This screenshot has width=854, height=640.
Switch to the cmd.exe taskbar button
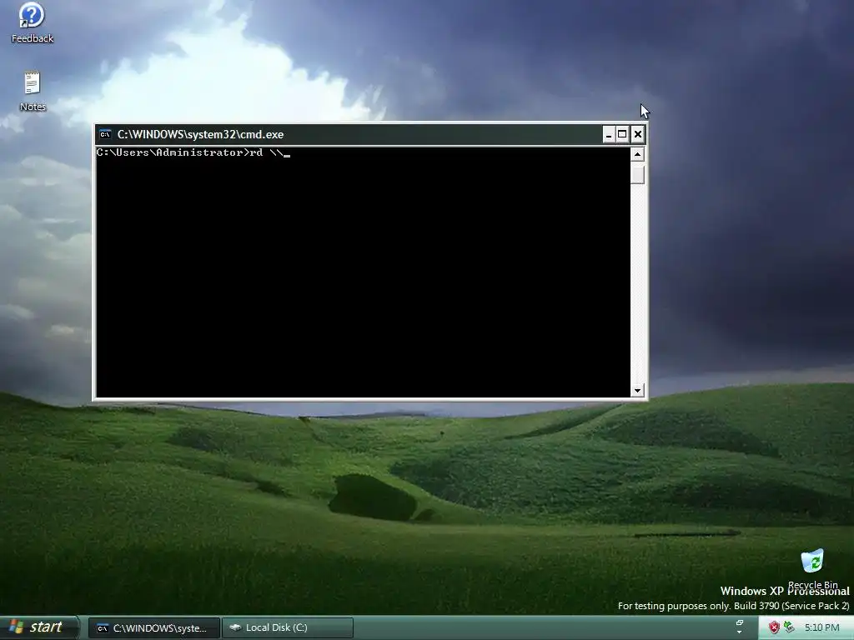pyautogui.click(x=154, y=628)
